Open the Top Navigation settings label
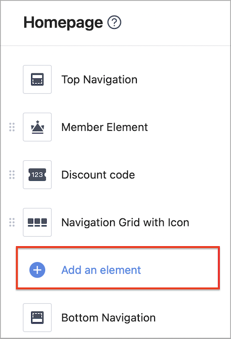This screenshot has width=231, height=339. pyautogui.click(x=99, y=79)
